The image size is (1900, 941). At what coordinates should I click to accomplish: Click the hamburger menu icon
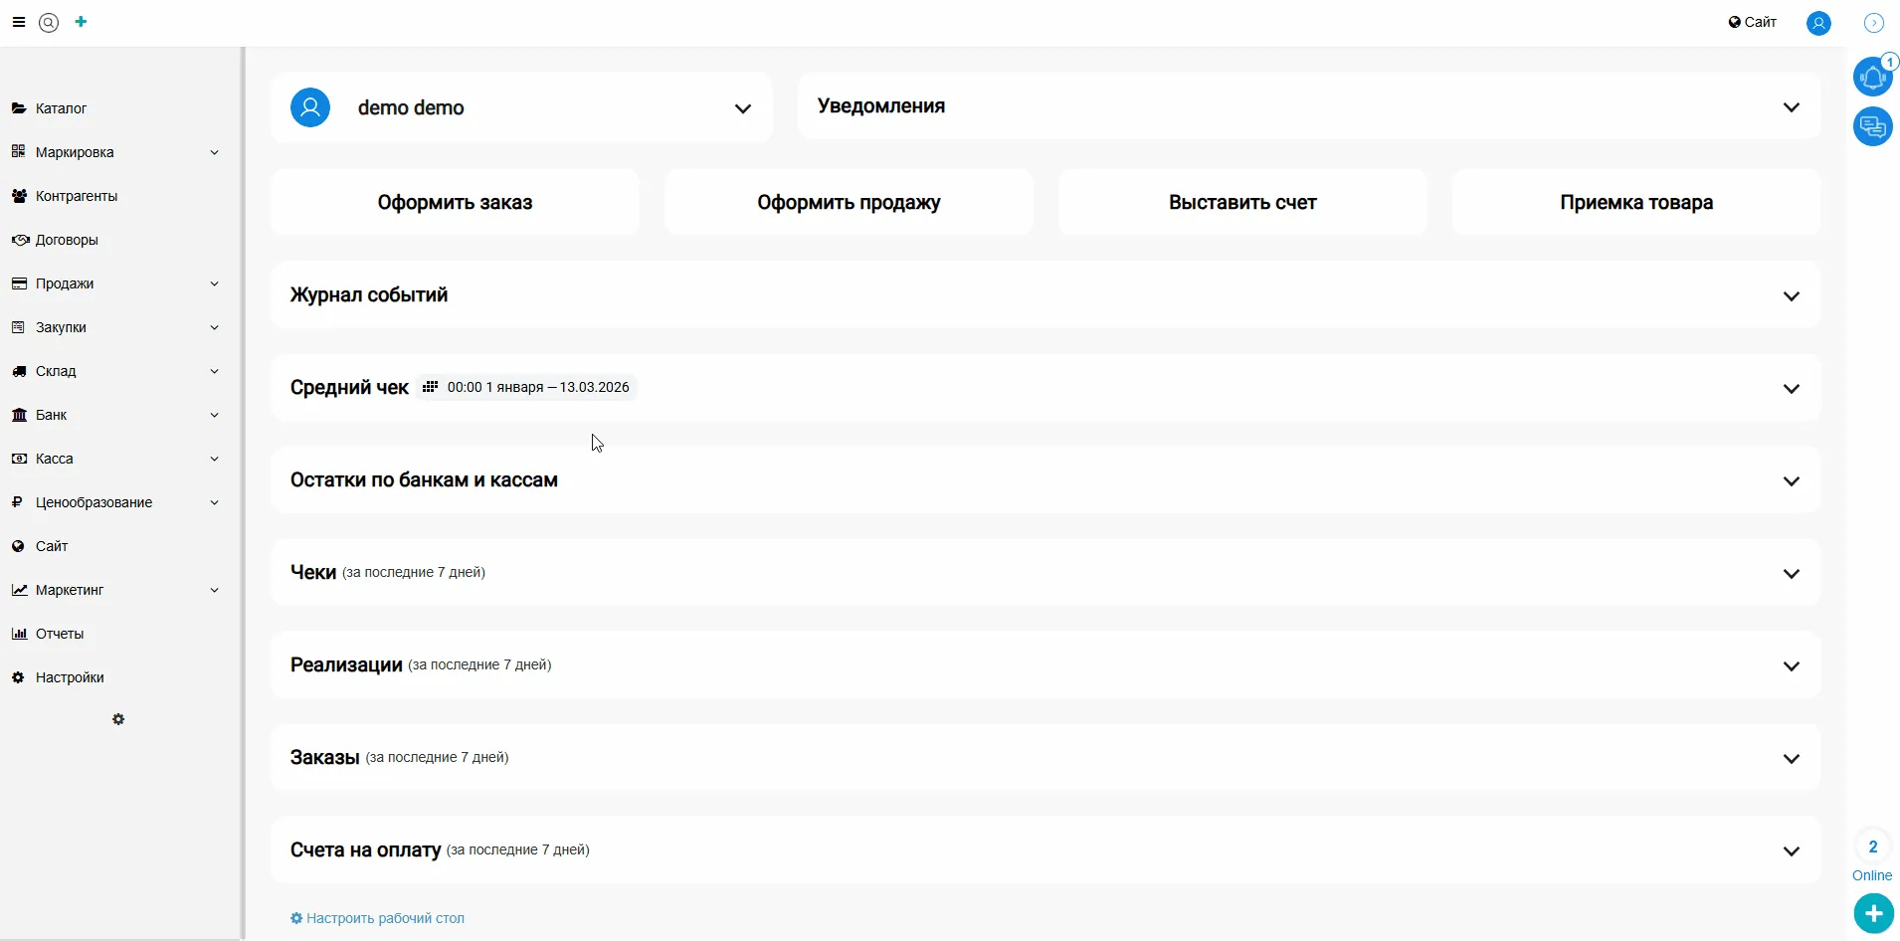pyautogui.click(x=18, y=22)
